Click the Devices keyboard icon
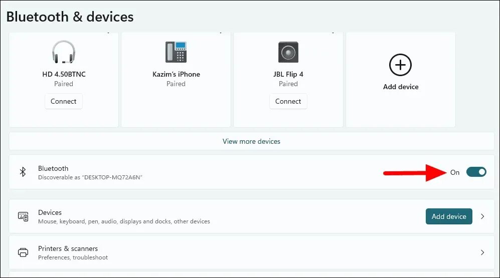Image resolution: width=500 pixels, height=278 pixels. [23, 216]
